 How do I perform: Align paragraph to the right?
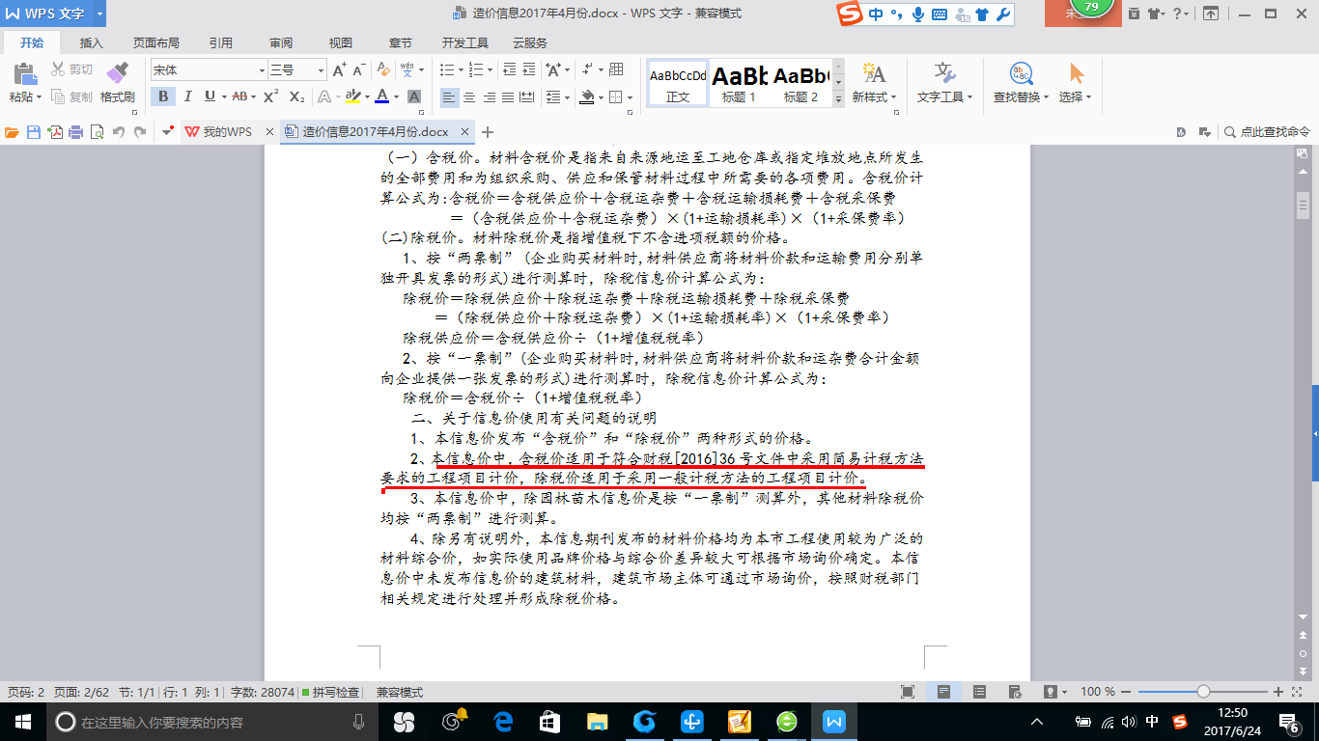(490, 96)
